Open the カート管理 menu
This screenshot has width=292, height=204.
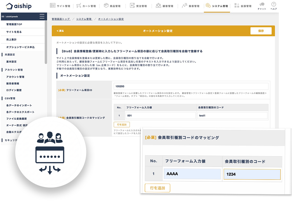[86, 6]
